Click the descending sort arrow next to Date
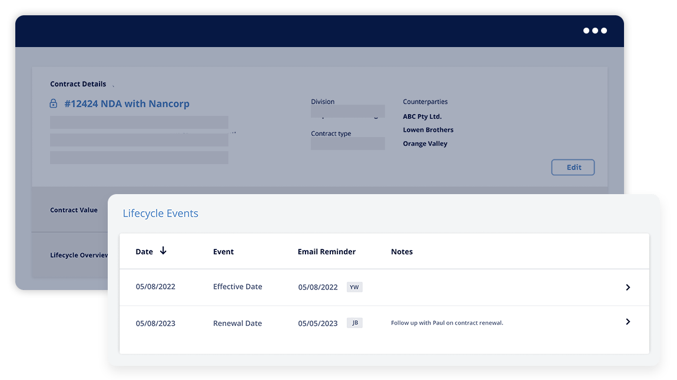677x380 pixels. pos(163,251)
